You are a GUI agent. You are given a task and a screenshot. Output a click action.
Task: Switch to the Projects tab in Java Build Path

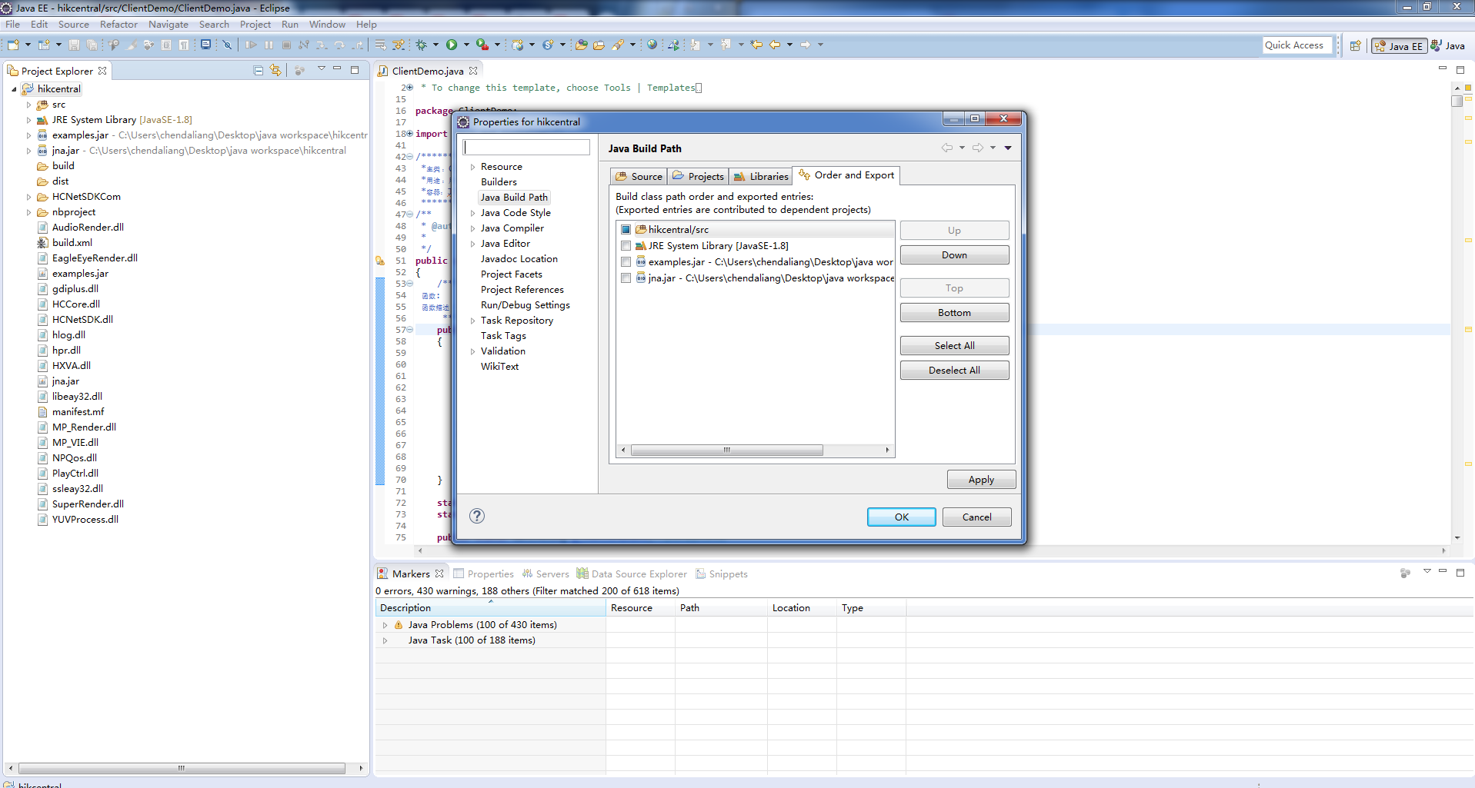point(698,176)
